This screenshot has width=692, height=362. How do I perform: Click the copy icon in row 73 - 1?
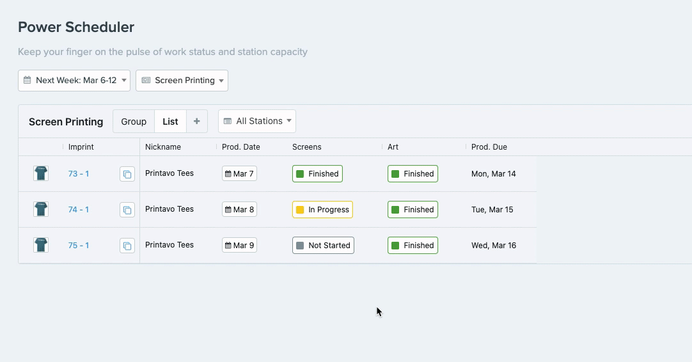127,174
